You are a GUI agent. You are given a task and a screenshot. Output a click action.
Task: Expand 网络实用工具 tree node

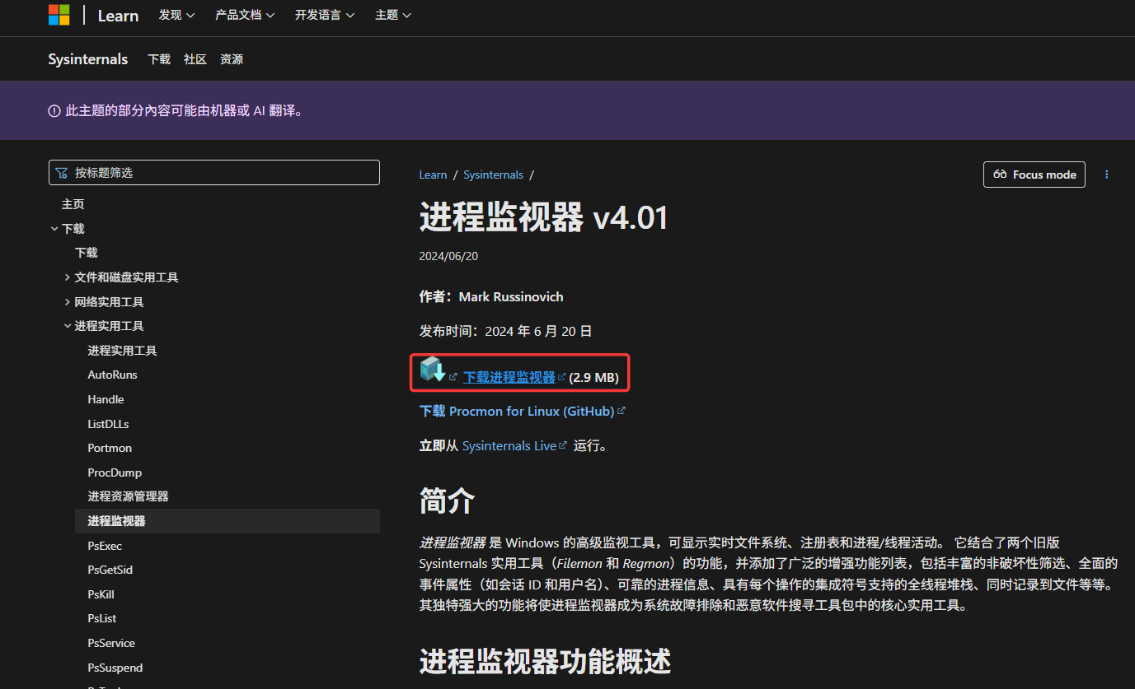pos(68,302)
